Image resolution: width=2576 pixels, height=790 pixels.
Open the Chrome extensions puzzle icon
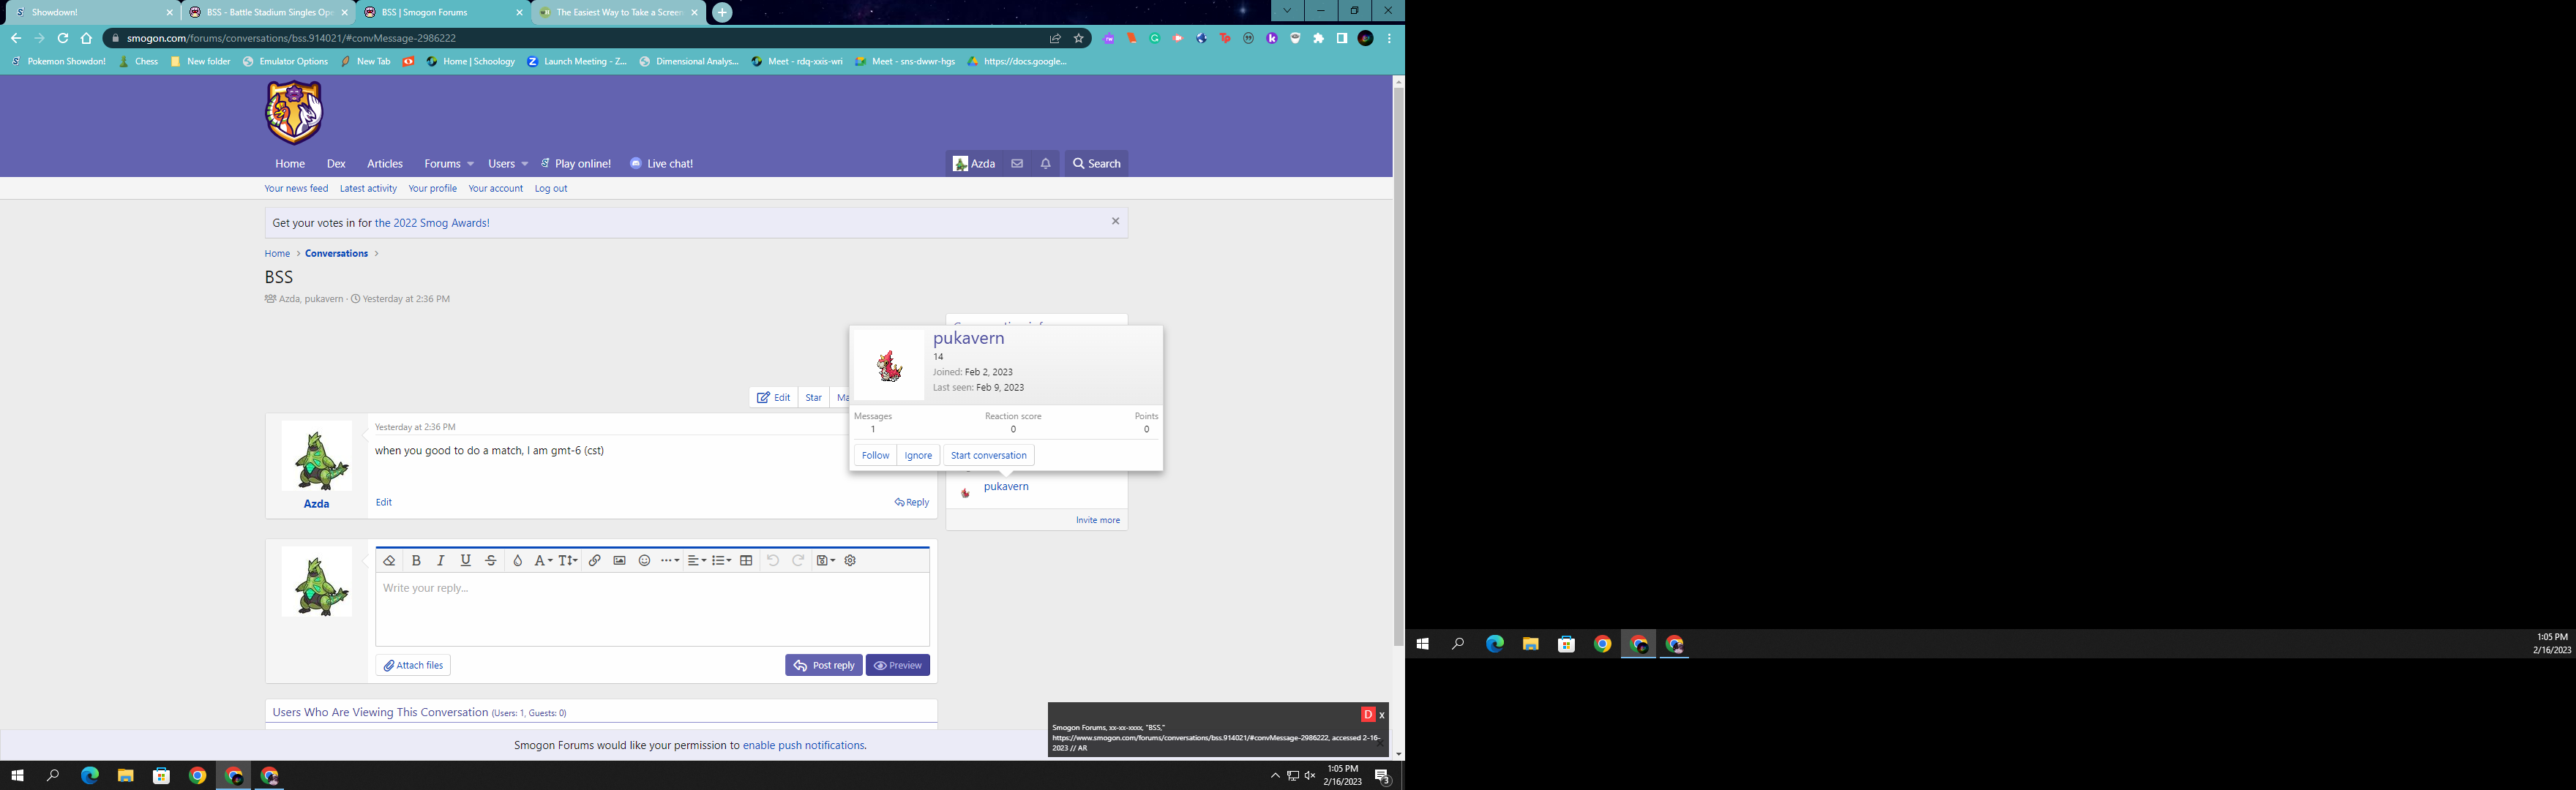pos(1318,38)
